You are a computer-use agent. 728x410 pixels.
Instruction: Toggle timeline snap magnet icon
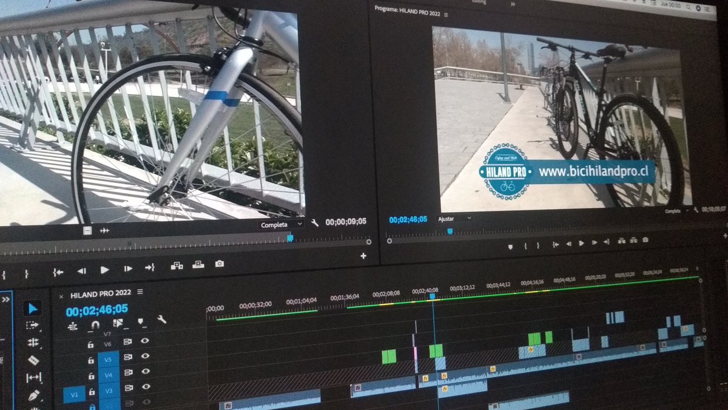coord(95,324)
